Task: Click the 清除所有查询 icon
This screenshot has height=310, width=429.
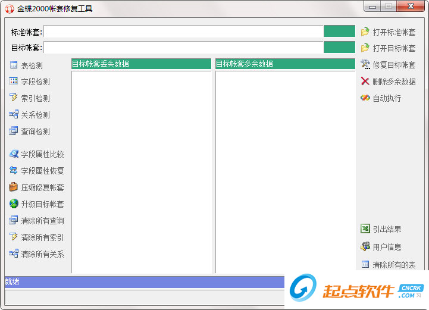Action: (x=14, y=220)
